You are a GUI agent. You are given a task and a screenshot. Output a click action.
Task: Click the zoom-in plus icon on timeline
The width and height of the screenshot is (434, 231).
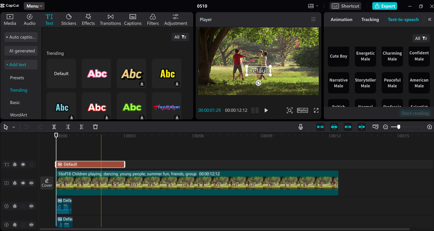pyautogui.click(x=429, y=127)
